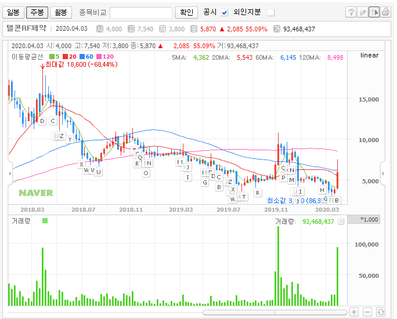The width and height of the screenshot is (397, 319).
Task: Switch to 일봉 daily candles
Action: [x=13, y=12]
